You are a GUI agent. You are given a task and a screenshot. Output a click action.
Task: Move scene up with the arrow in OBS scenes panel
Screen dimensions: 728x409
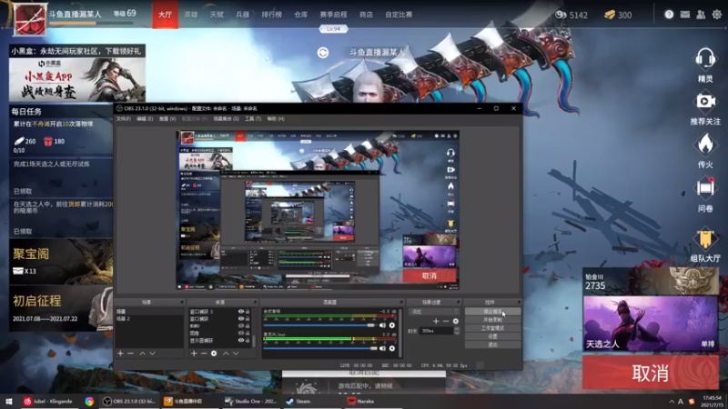pos(143,354)
